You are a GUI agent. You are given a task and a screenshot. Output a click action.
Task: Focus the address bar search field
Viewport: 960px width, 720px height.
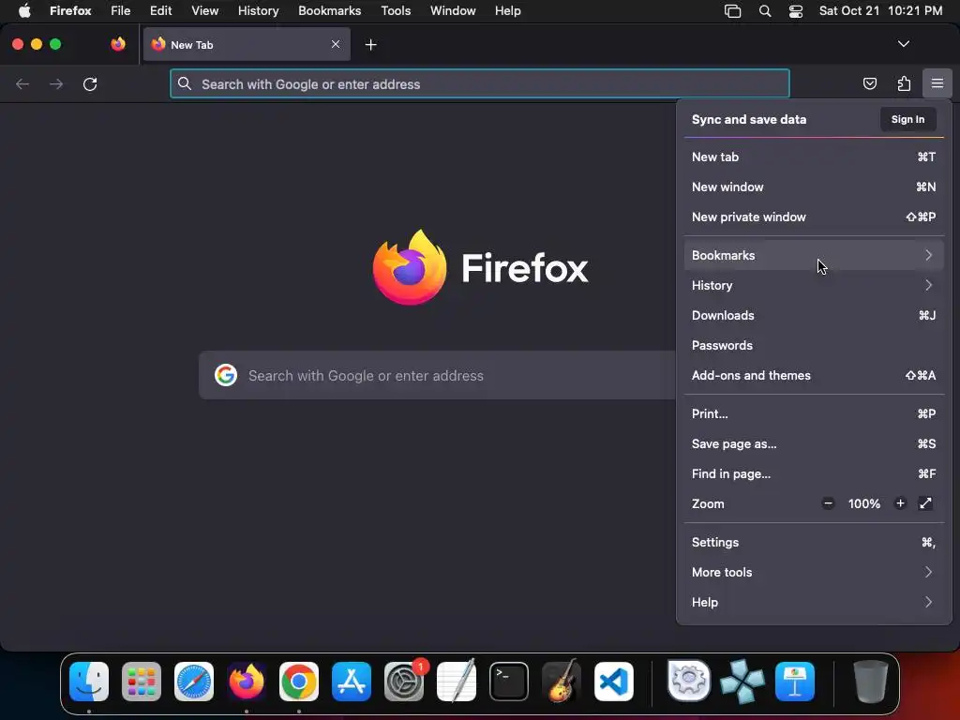coord(480,83)
